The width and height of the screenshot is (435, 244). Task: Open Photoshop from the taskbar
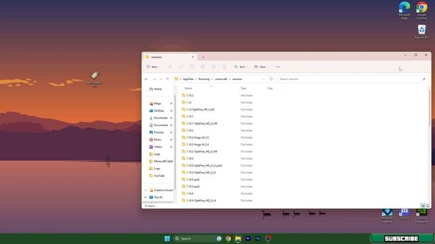[x=258, y=239]
